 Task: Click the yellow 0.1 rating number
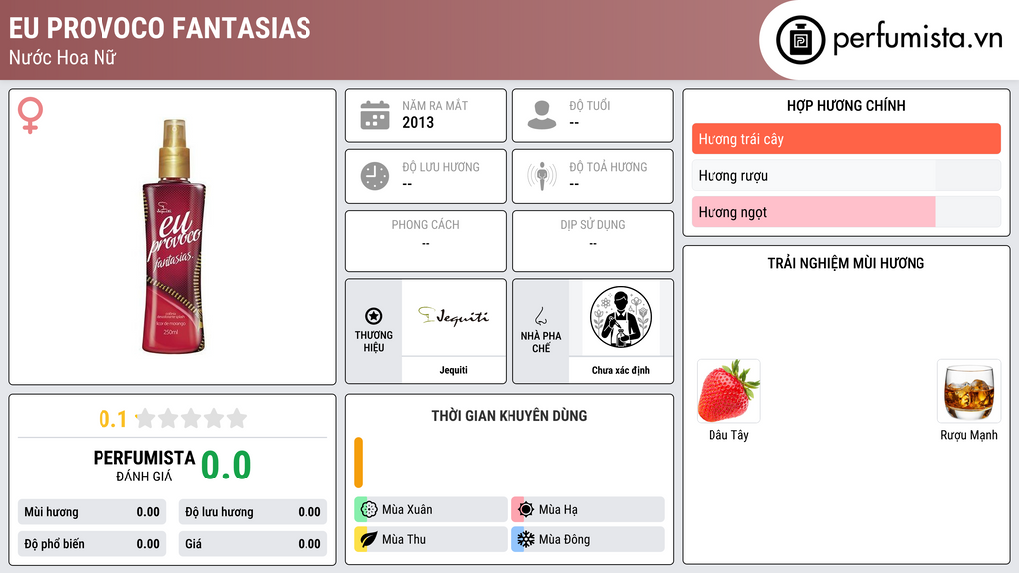click(x=113, y=419)
